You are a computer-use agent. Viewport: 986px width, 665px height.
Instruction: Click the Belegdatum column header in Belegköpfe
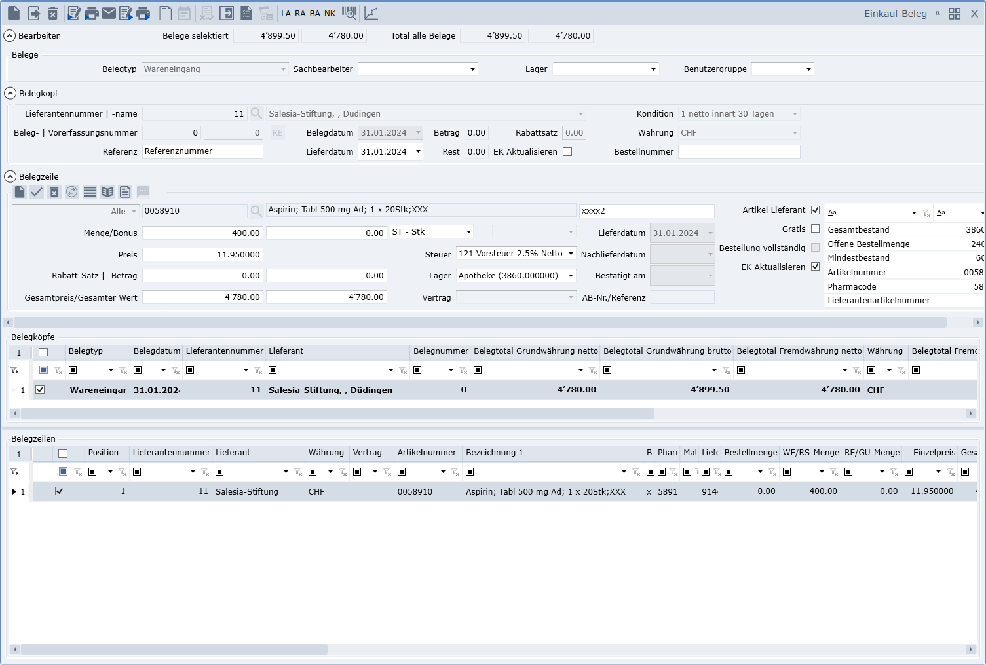(157, 351)
